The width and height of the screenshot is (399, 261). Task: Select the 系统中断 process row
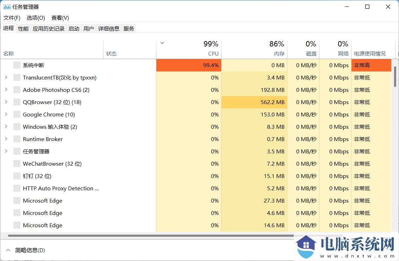tap(70, 65)
